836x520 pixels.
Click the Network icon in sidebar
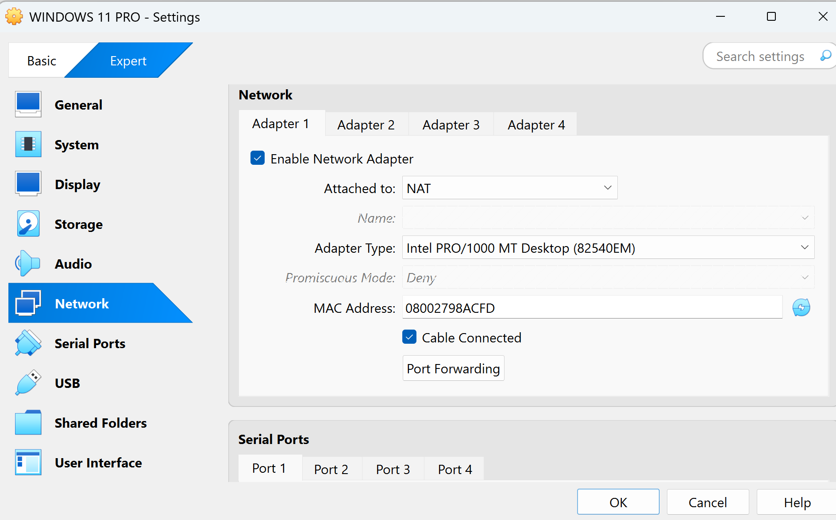click(x=28, y=304)
